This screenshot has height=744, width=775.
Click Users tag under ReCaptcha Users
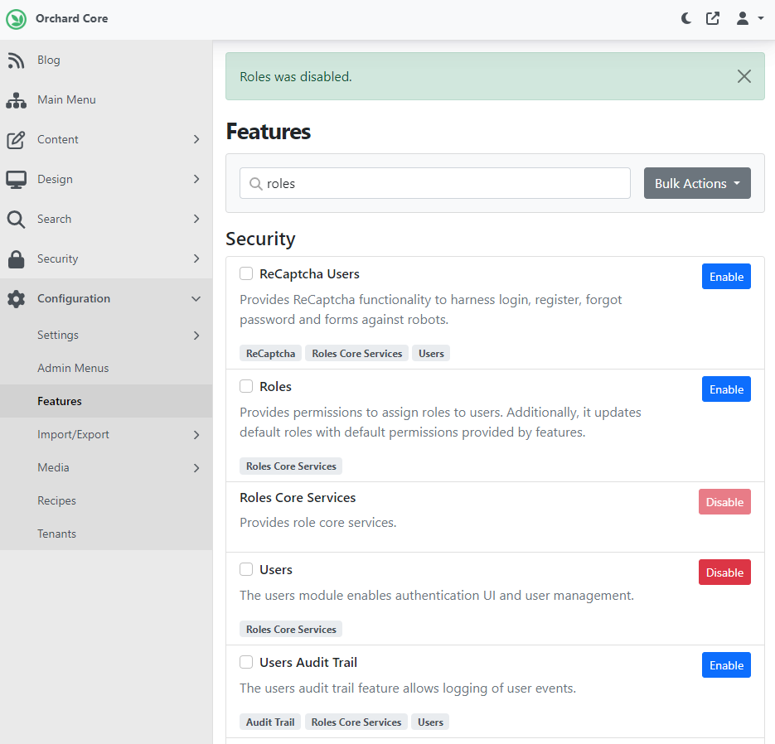(x=431, y=353)
